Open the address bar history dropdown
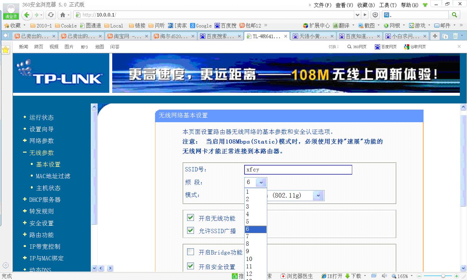 pyautogui.click(x=357, y=15)
